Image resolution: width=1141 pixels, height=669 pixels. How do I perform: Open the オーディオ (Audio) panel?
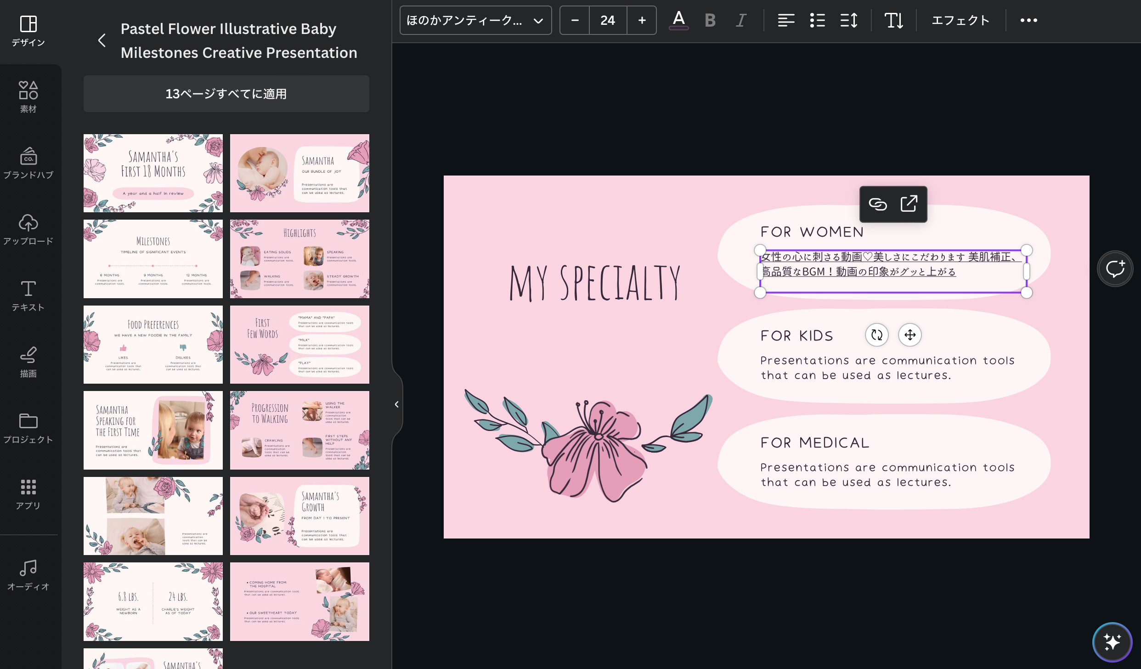pyautogui.click(x=28, y=575)
